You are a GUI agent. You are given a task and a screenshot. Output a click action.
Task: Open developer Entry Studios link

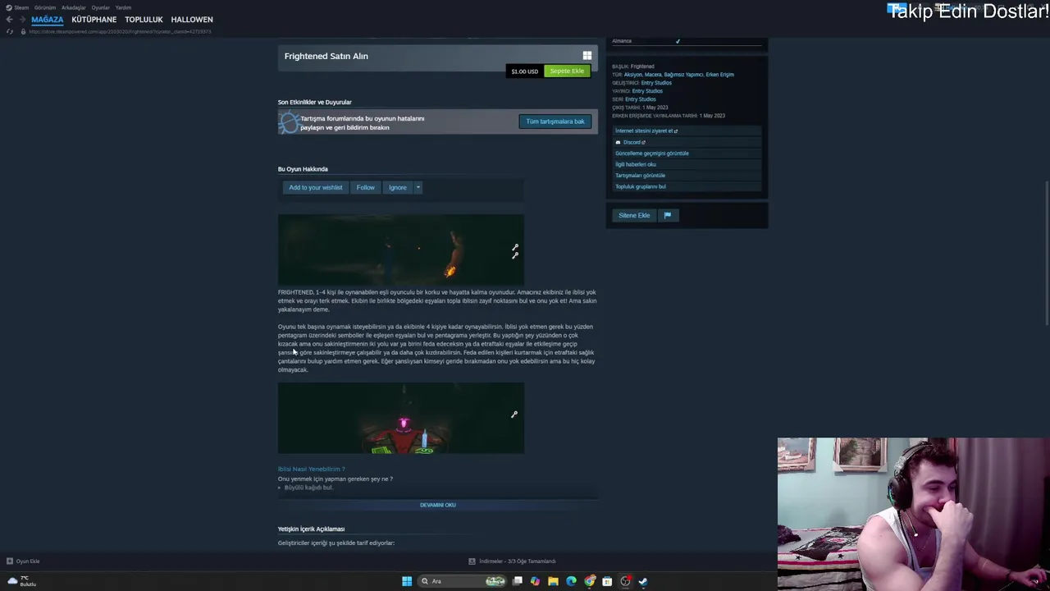click(656, 83)
